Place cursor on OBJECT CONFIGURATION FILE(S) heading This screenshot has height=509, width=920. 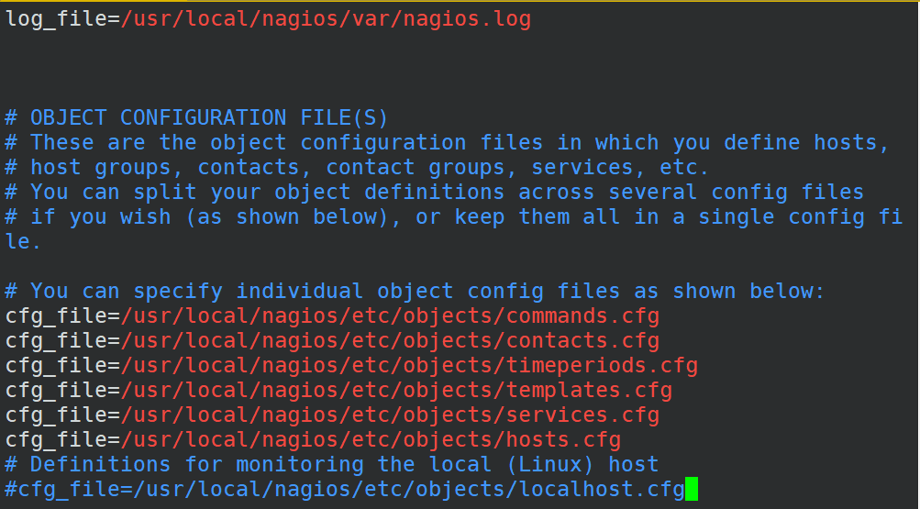[x=196, y=118]
